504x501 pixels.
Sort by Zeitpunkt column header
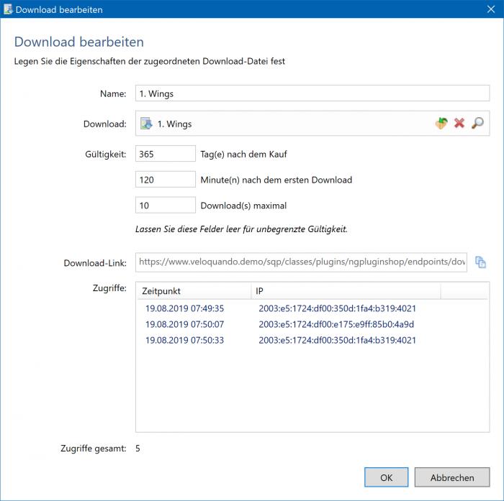tap(193, 291)
